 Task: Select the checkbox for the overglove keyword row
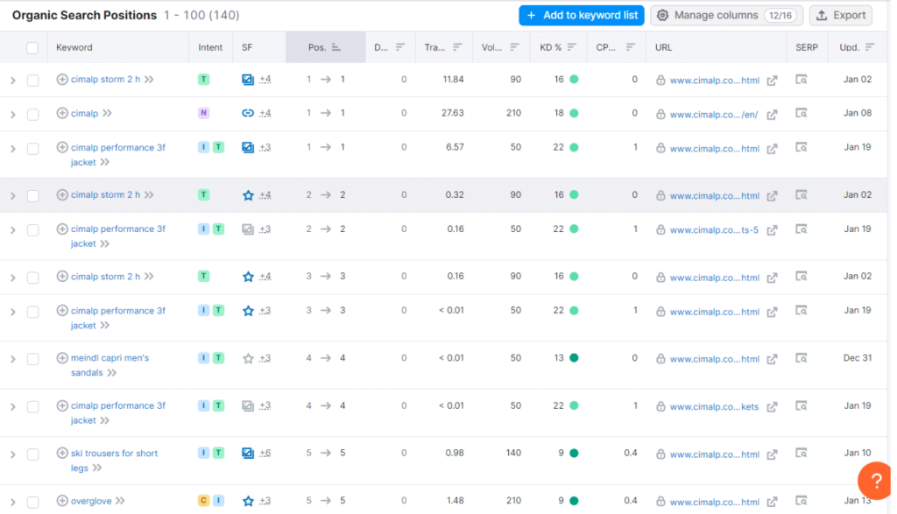[32, 500]
